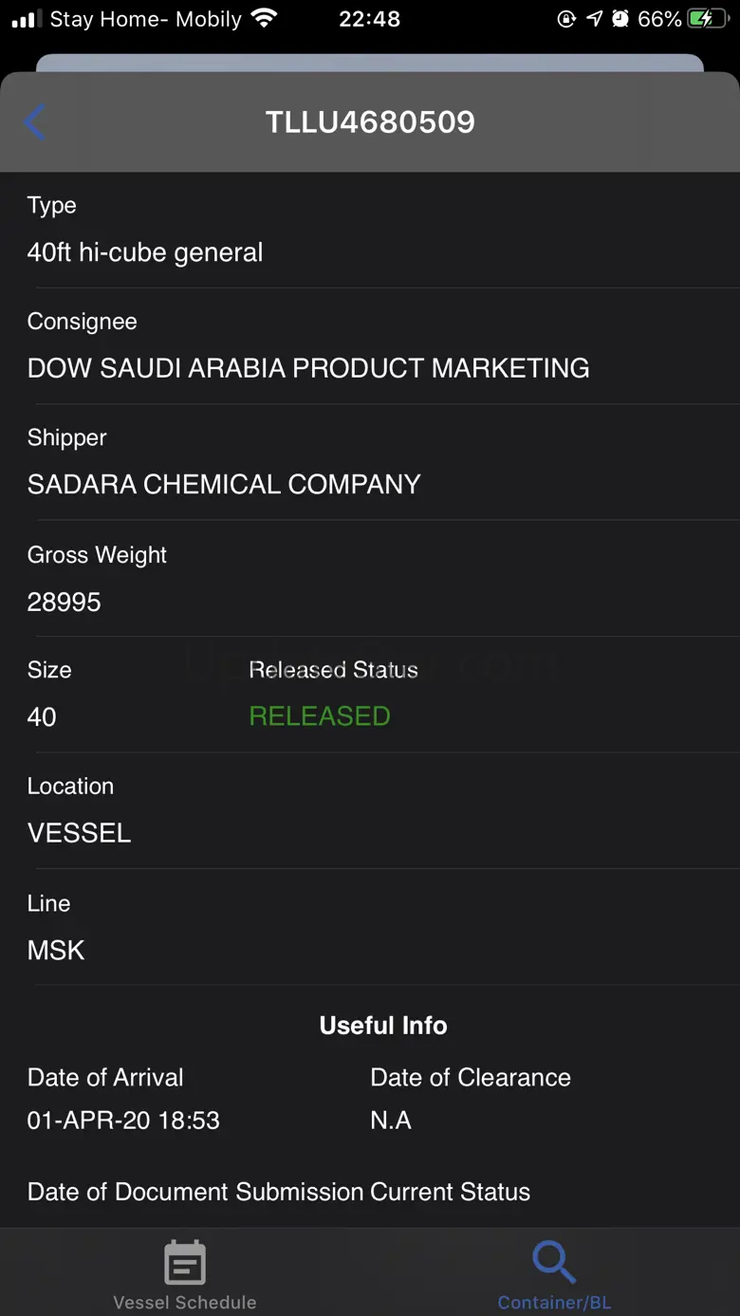Tap the Container/BL search magnifier icon

point(554,1262)
